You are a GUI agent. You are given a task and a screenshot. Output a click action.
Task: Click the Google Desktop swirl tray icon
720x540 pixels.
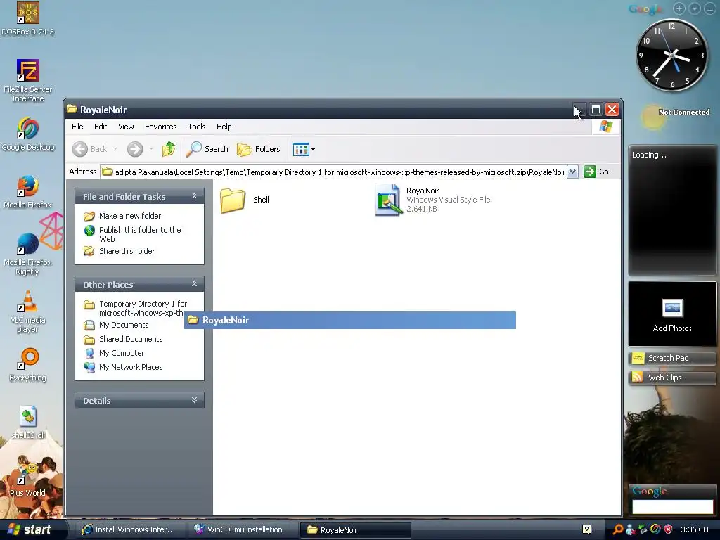[655, 529]
